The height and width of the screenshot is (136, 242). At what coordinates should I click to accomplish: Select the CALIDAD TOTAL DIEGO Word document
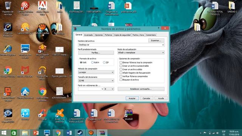coord(215,8)
